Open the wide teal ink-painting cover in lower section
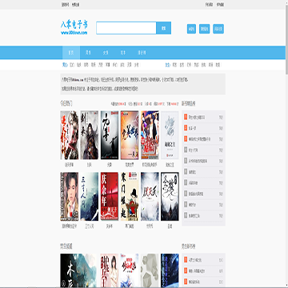This screenshot has height=288, width=288. point(78,270)
